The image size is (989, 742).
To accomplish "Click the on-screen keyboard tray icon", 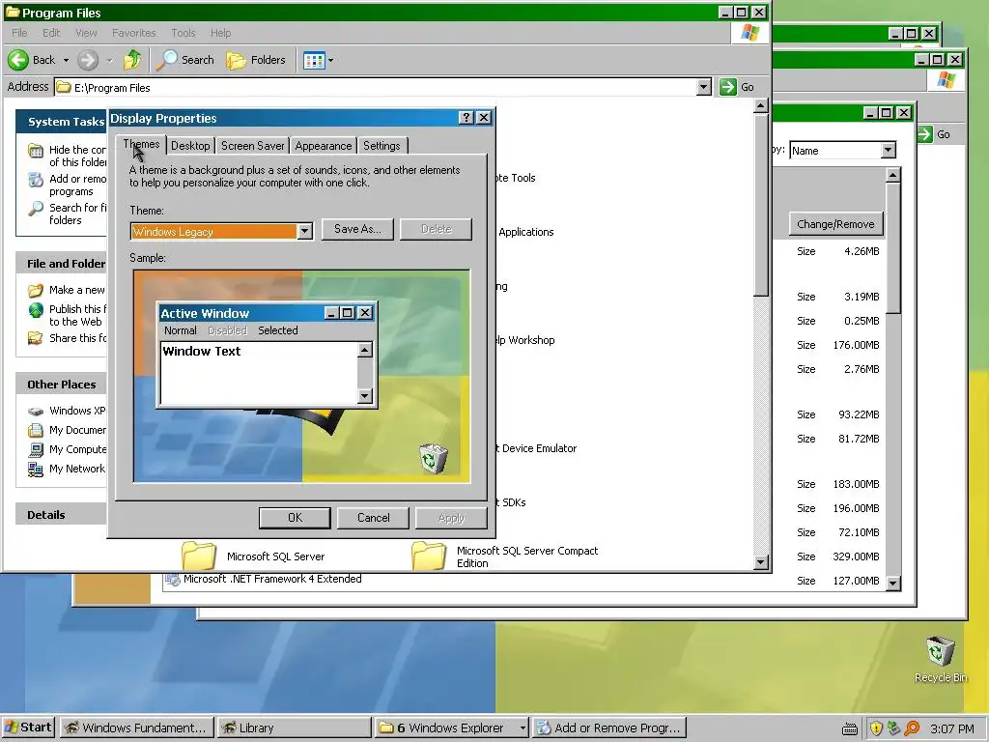I will point(850,728).
